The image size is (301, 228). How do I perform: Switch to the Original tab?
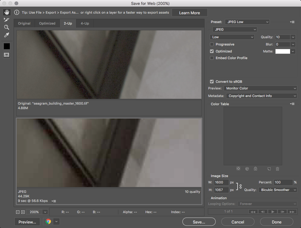pos(24,23)
